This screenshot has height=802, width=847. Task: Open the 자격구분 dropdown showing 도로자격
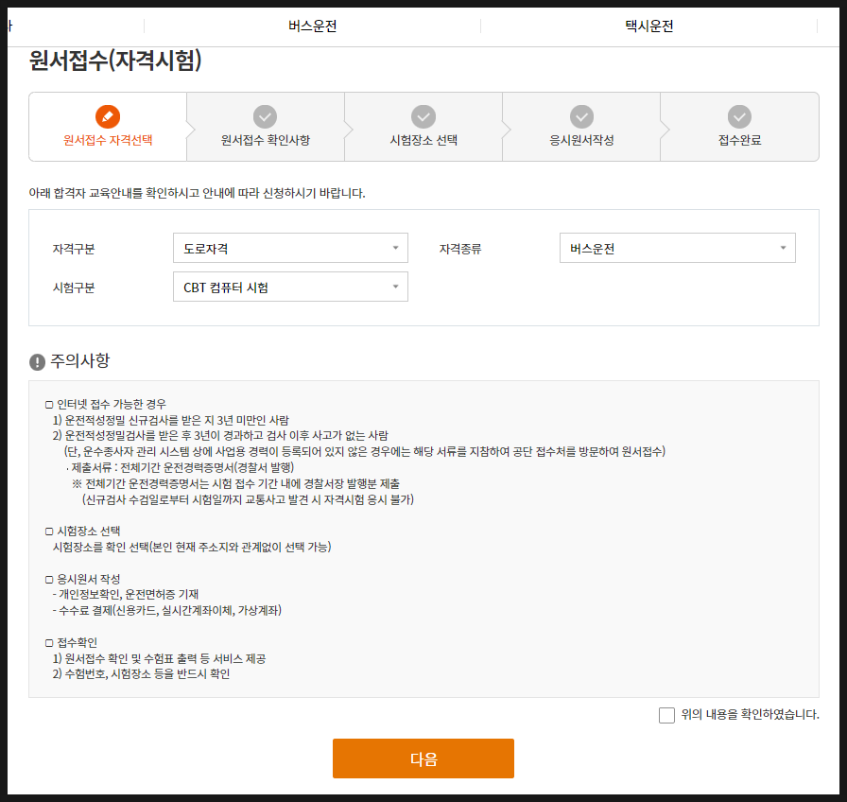pos(290,248)
